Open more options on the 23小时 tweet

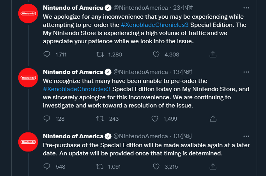(x=246, y=8)
